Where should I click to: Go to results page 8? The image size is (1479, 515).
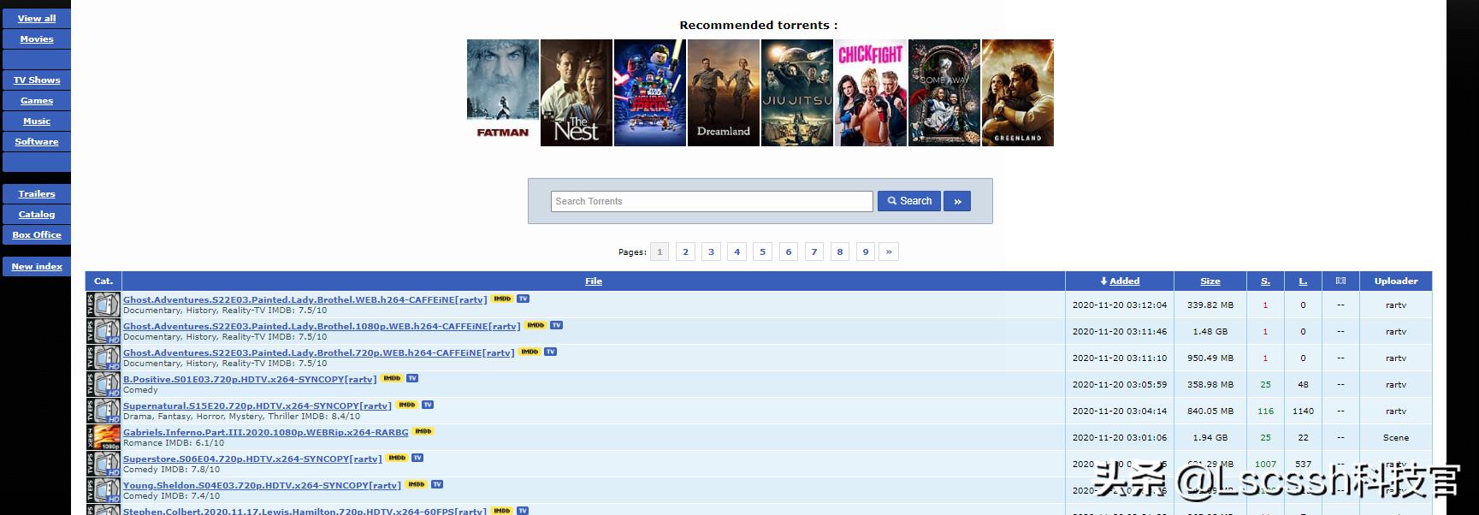pyautogui.click(x=839, y=252)
